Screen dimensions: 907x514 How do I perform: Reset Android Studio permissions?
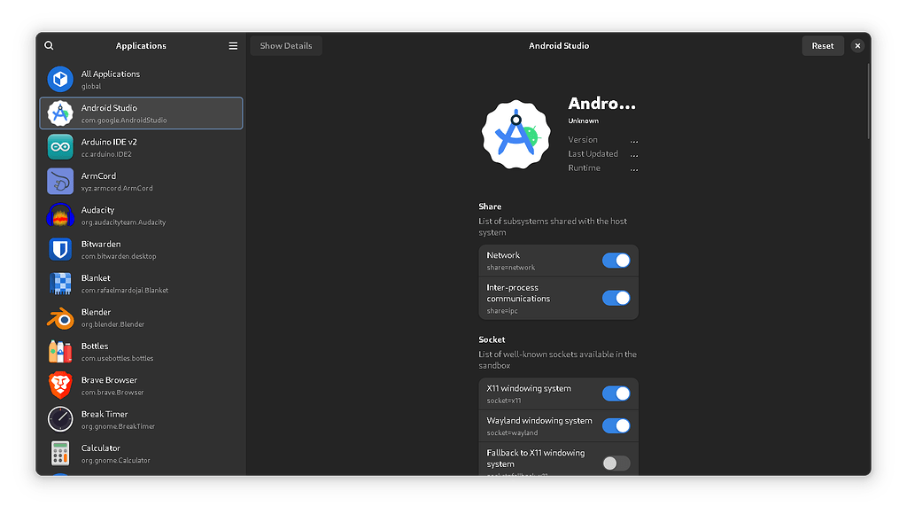822,45
